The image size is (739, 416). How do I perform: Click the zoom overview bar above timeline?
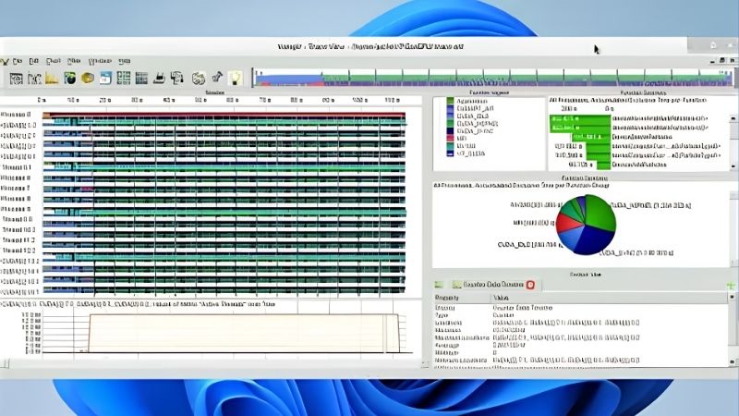coord(493,78)
